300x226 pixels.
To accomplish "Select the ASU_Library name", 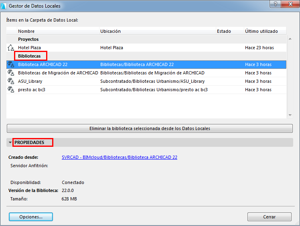I will pyautogui.click(x=30, y=81).
